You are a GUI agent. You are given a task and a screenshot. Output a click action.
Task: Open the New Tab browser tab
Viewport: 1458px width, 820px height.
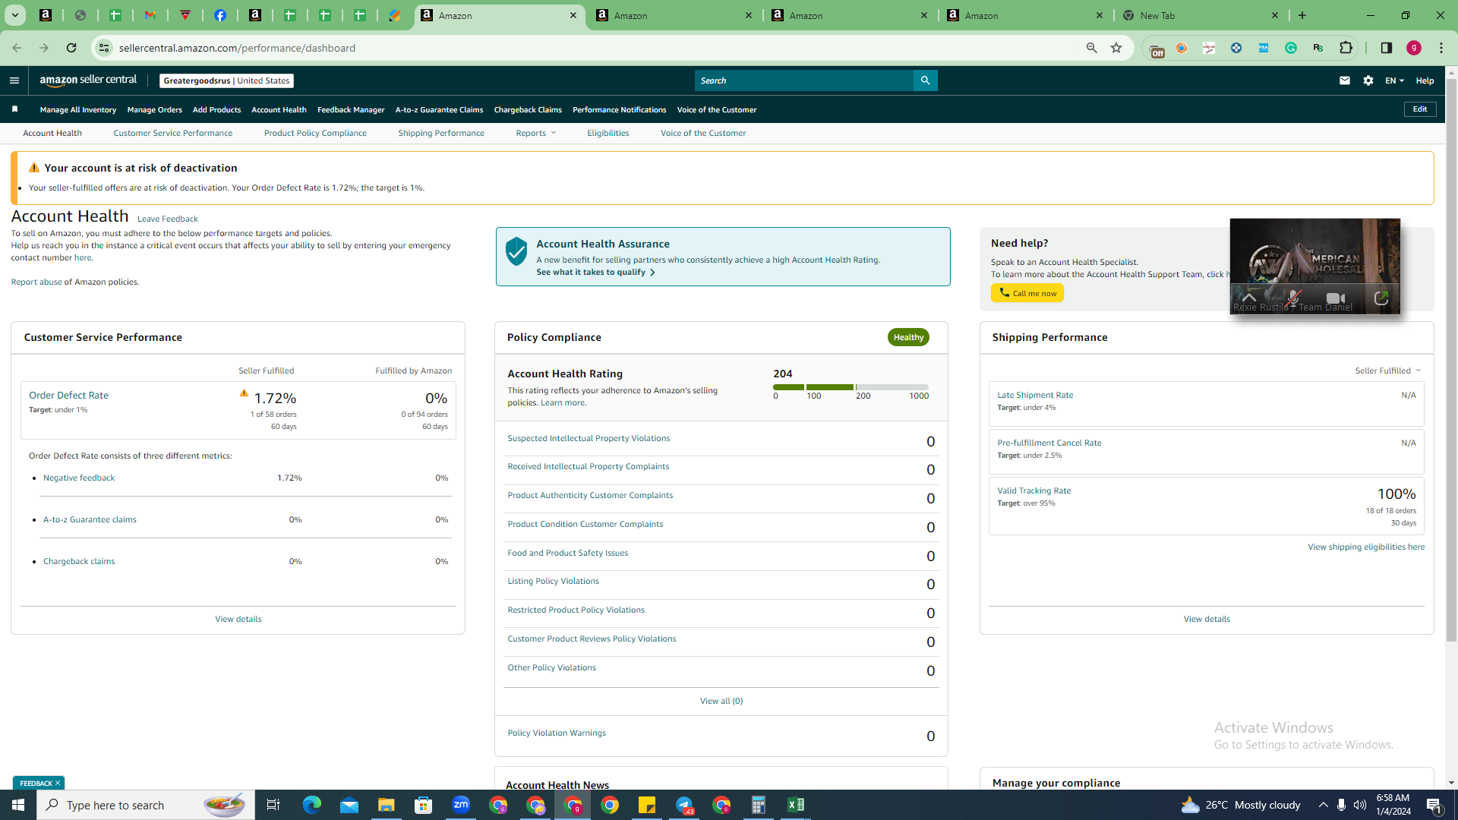1200,15
